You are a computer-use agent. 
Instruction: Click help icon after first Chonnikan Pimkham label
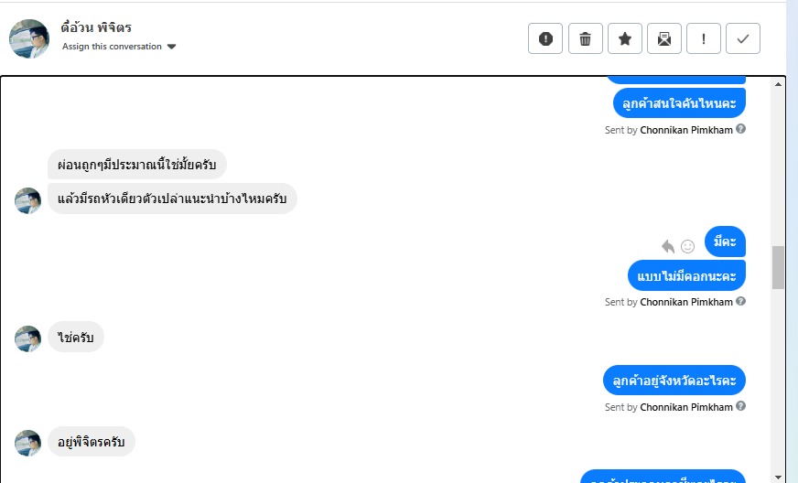coord(741,129)
